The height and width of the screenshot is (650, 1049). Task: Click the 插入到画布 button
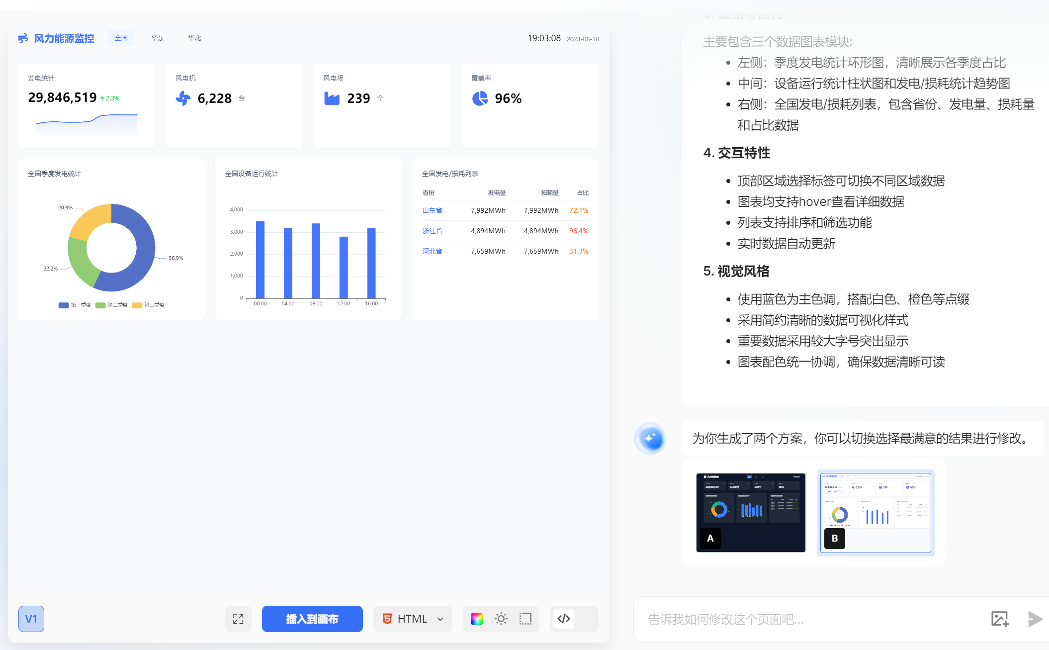coord(312,619)
